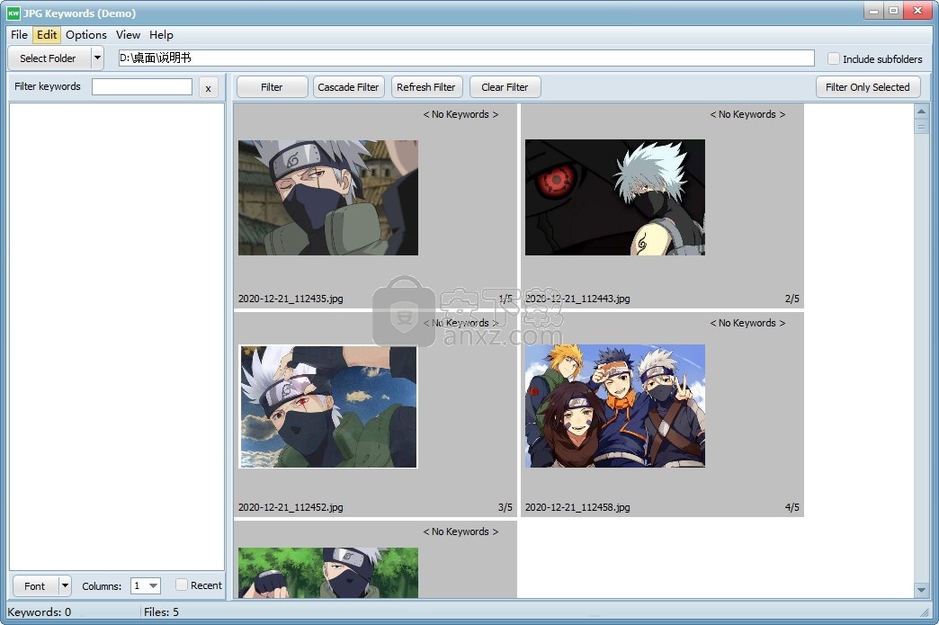This screenshot has height=625, width=939.
Task: Expand the Font dropdown arrow
Action: [x=65, y=586]
